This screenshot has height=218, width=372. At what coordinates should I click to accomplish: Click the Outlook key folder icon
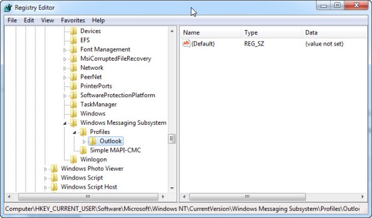(x=92, y=141)
